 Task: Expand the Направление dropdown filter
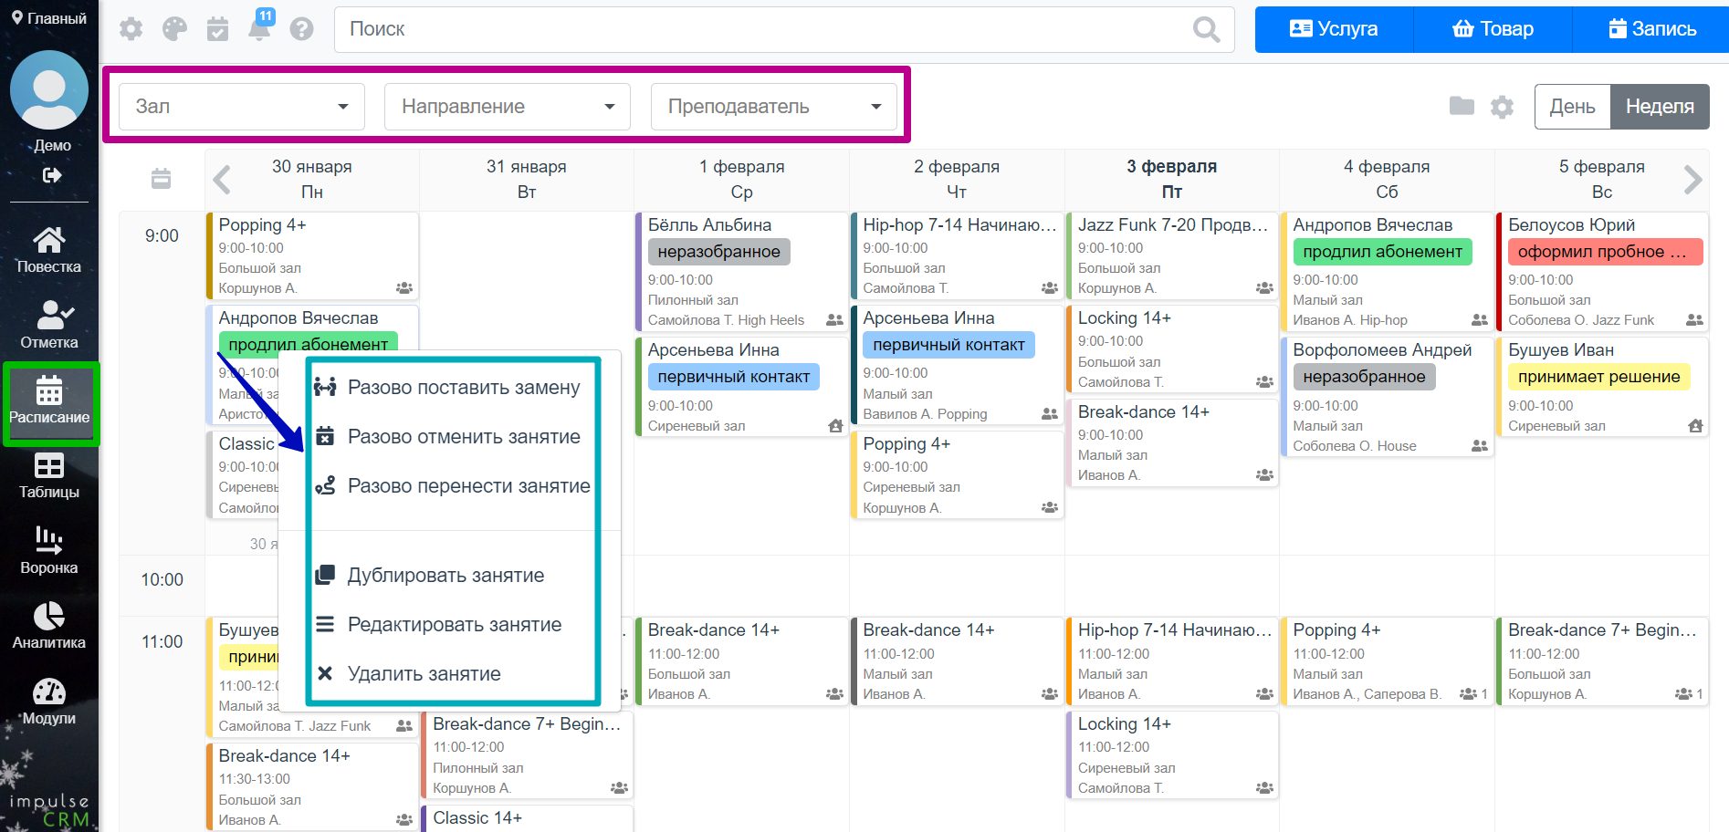pos(508,107)
